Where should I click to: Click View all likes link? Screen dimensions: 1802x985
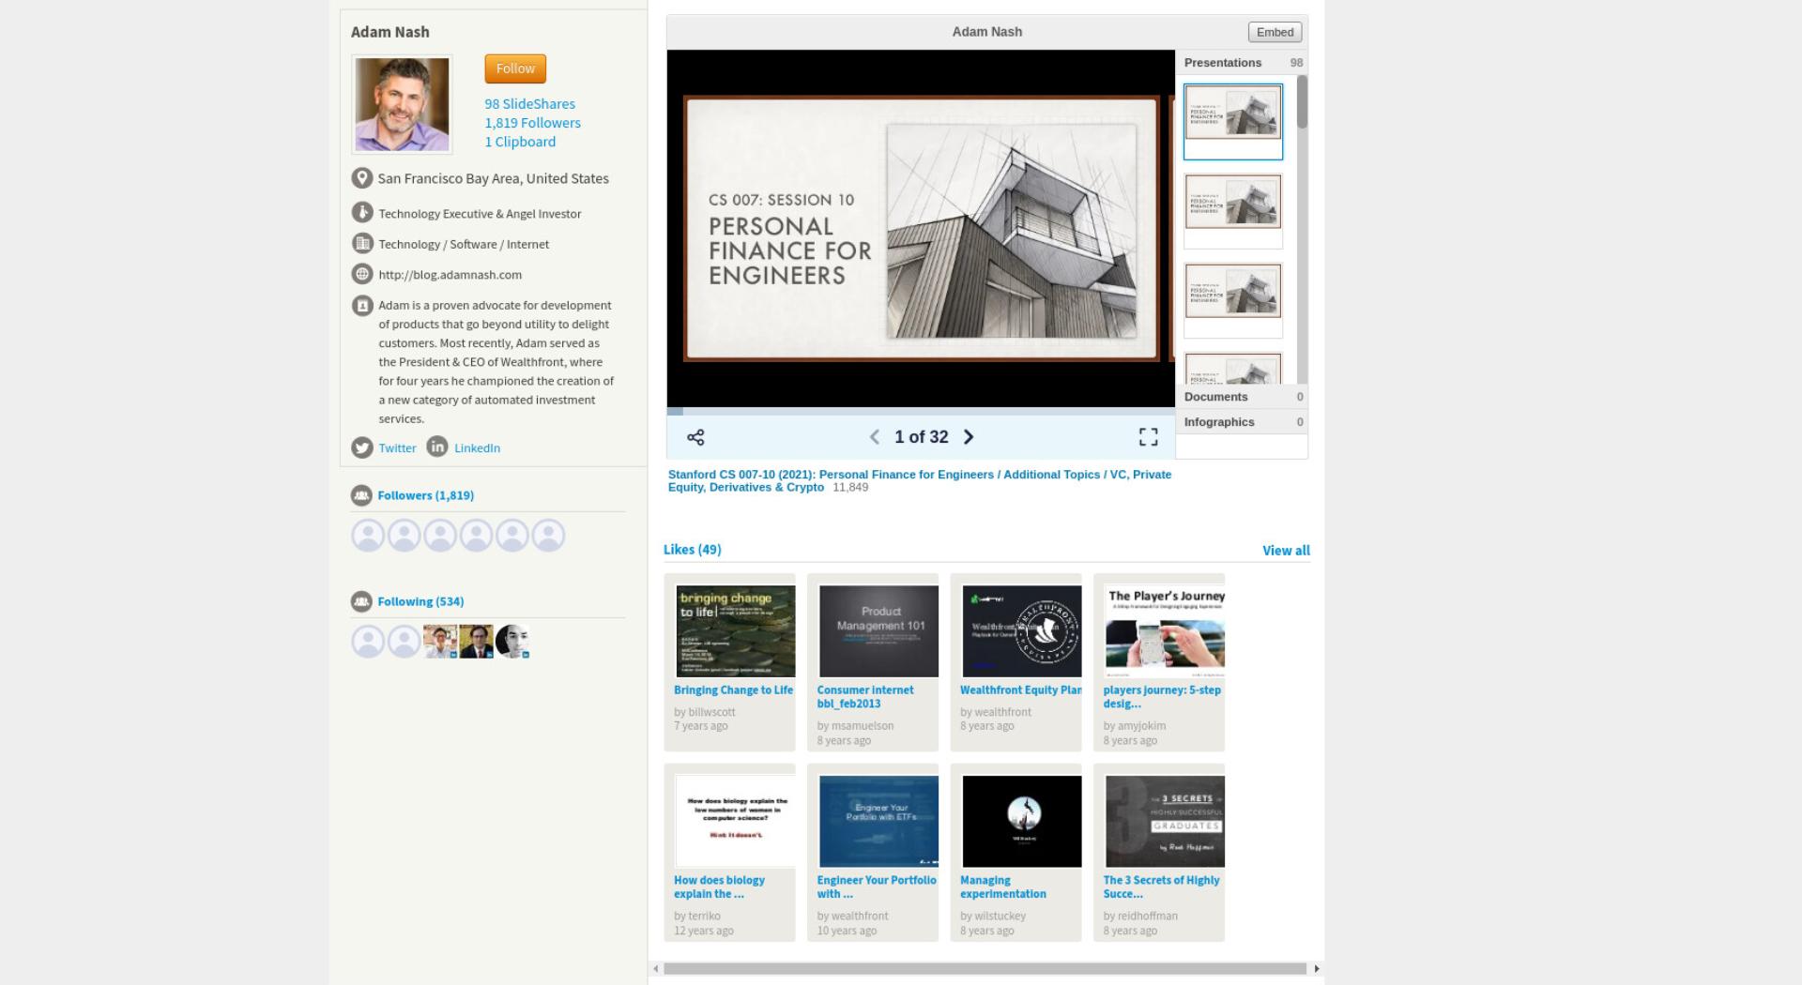(1286, 551)
